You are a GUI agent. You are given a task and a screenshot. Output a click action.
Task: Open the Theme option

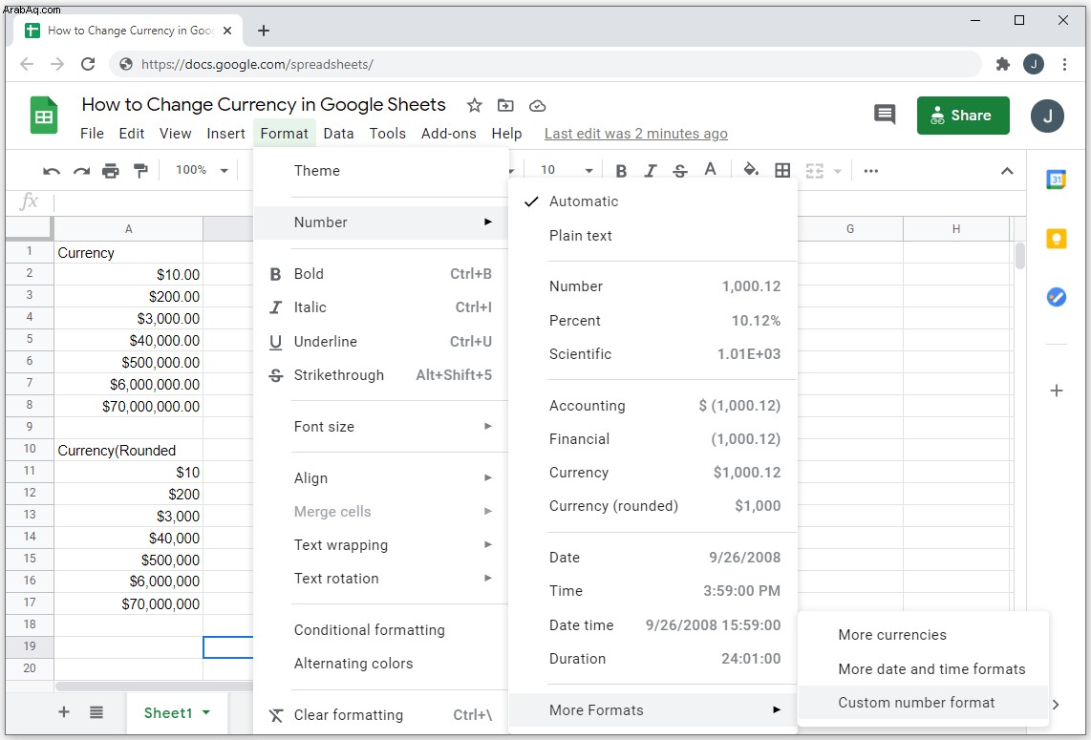point(380,170)
